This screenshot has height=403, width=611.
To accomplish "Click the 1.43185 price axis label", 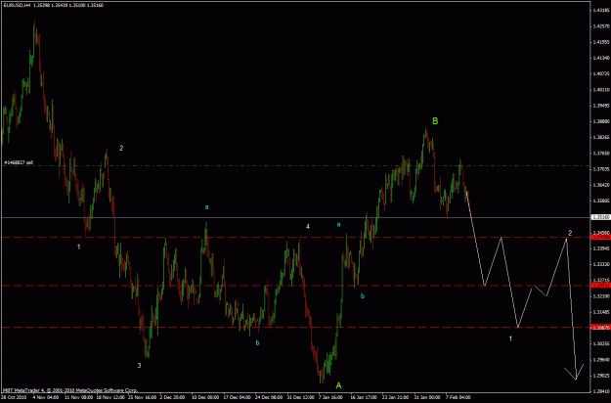I will (601, 10).
